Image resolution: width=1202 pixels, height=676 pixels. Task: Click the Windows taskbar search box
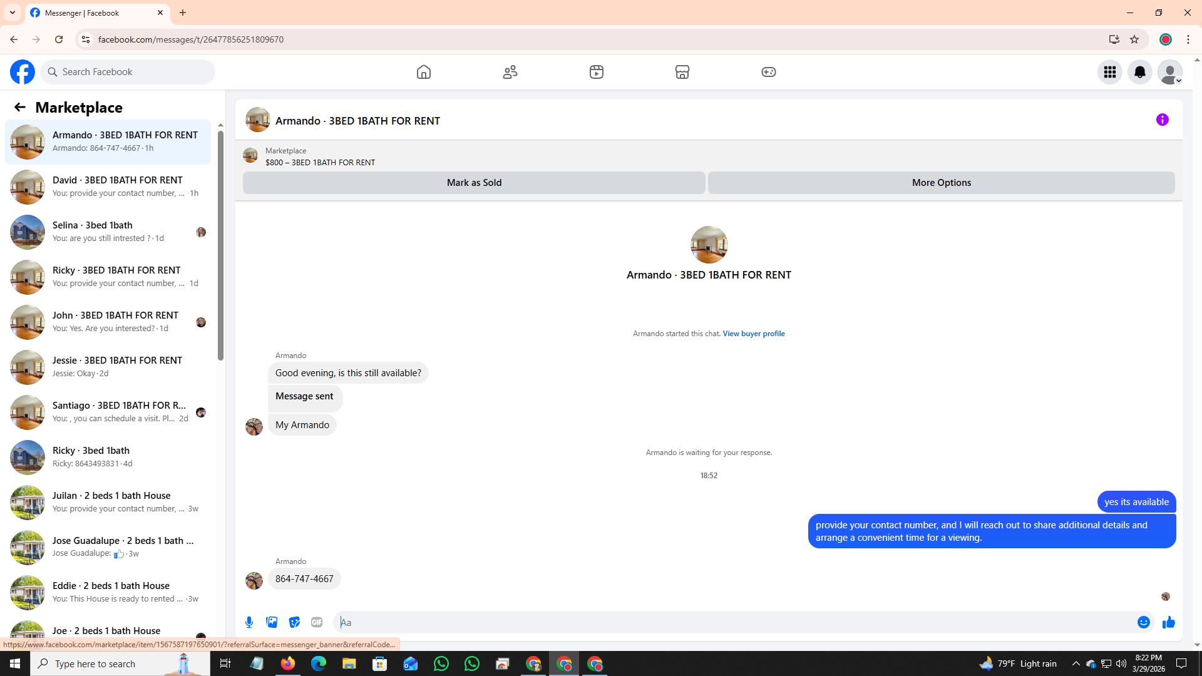[120, 663]
